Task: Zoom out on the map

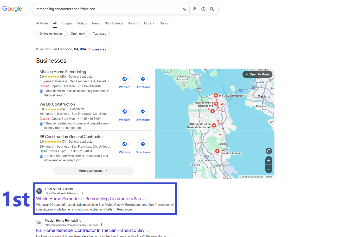Action: pos(269,169)
